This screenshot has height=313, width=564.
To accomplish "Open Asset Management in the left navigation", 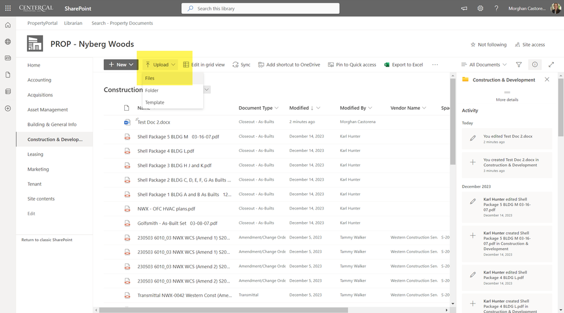I will (x=47, y=110).
